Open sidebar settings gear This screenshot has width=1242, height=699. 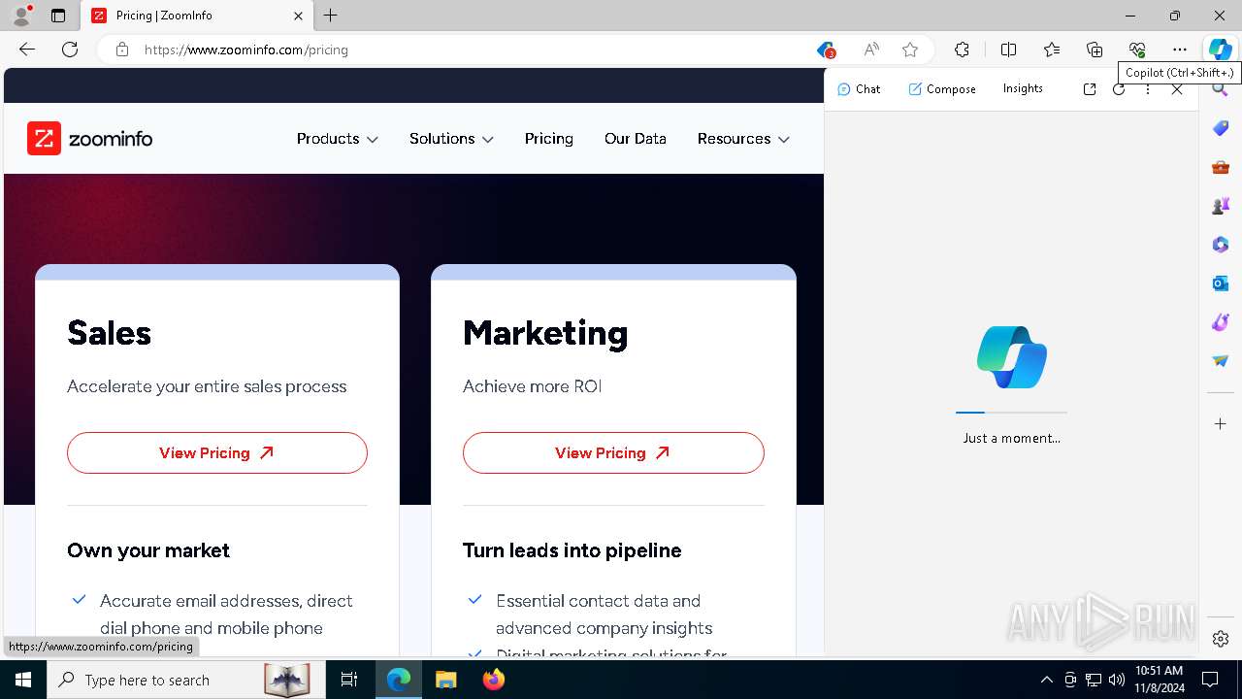[1221, 638]
